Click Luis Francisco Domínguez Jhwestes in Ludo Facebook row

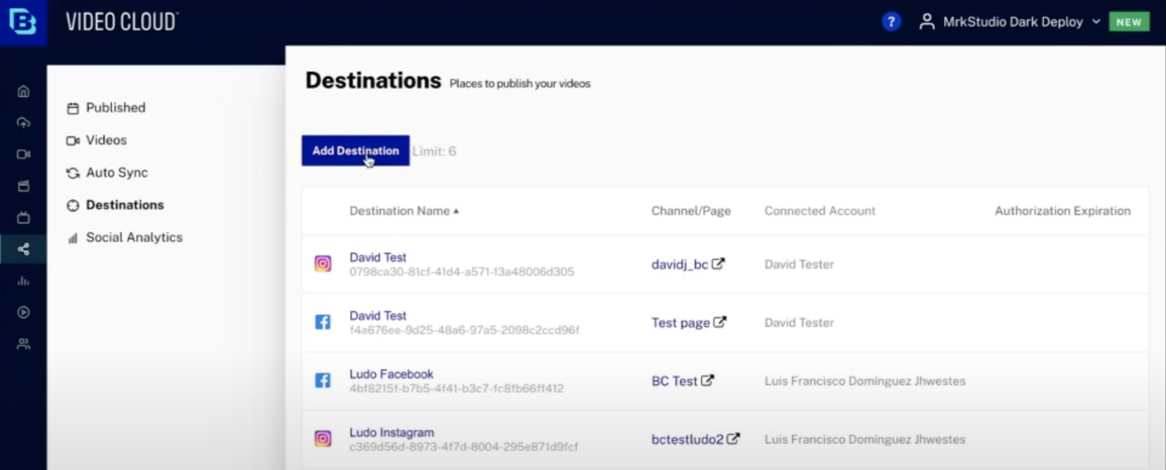click(x=865, y=381)
